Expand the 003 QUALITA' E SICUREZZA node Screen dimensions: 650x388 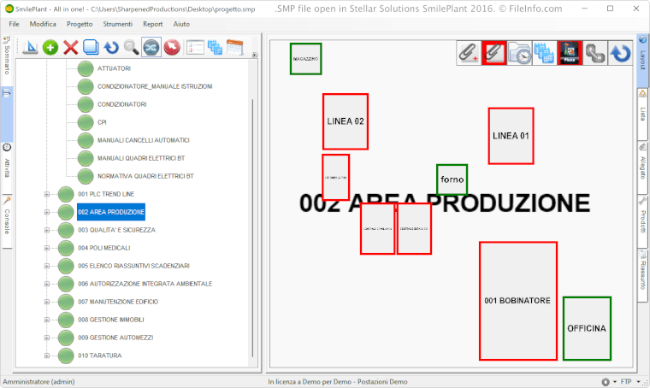47,230
